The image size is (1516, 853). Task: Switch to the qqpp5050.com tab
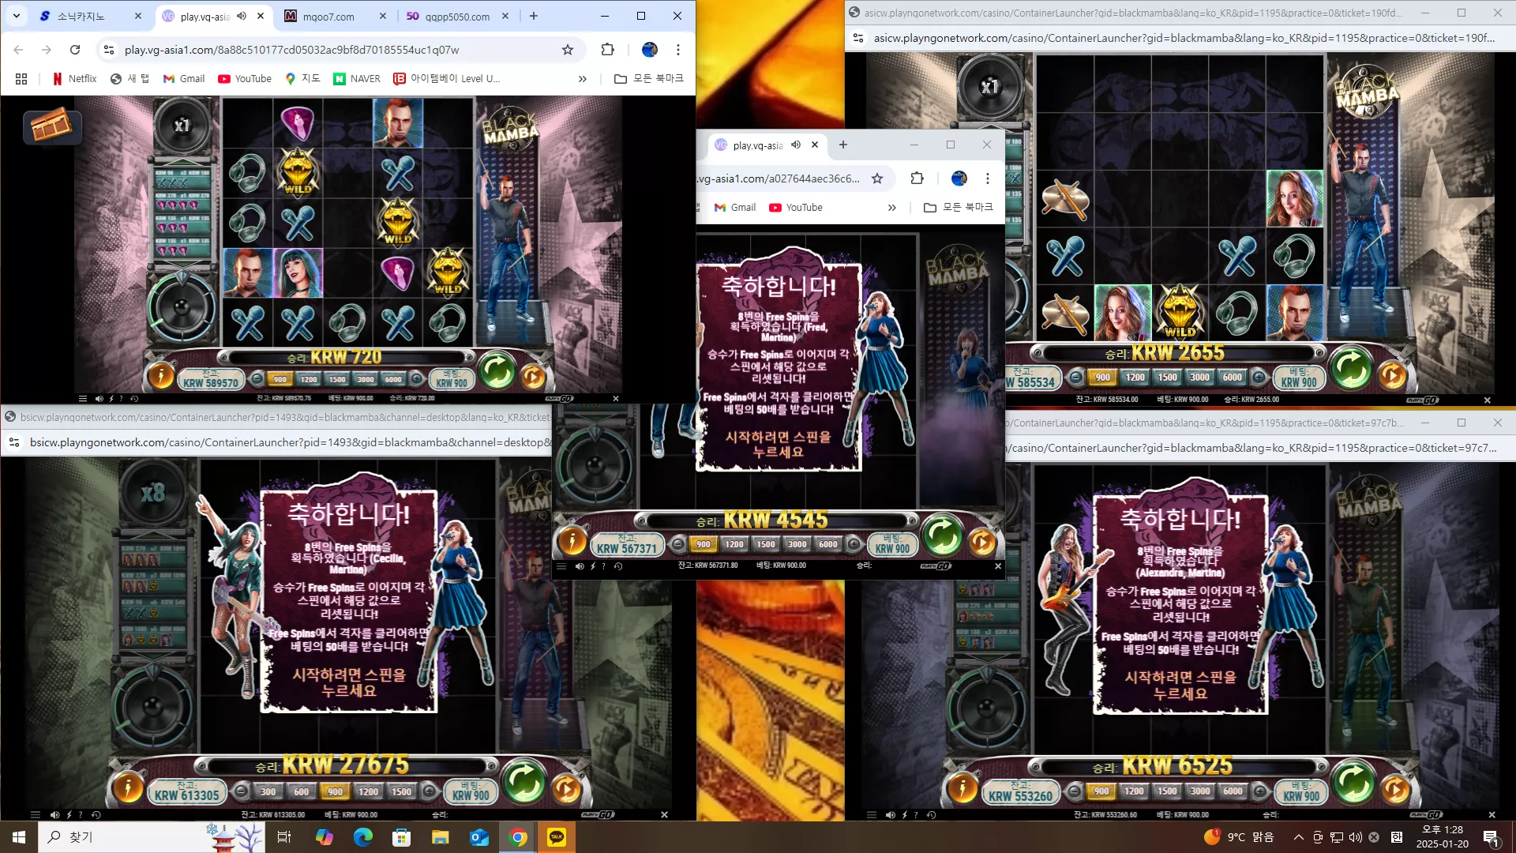[x=457, y=16]
